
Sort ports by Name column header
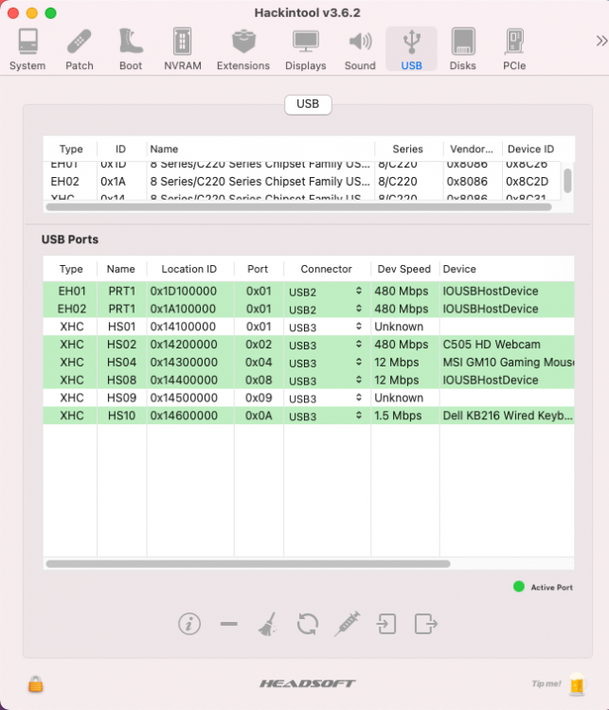(x=121, y=269)
